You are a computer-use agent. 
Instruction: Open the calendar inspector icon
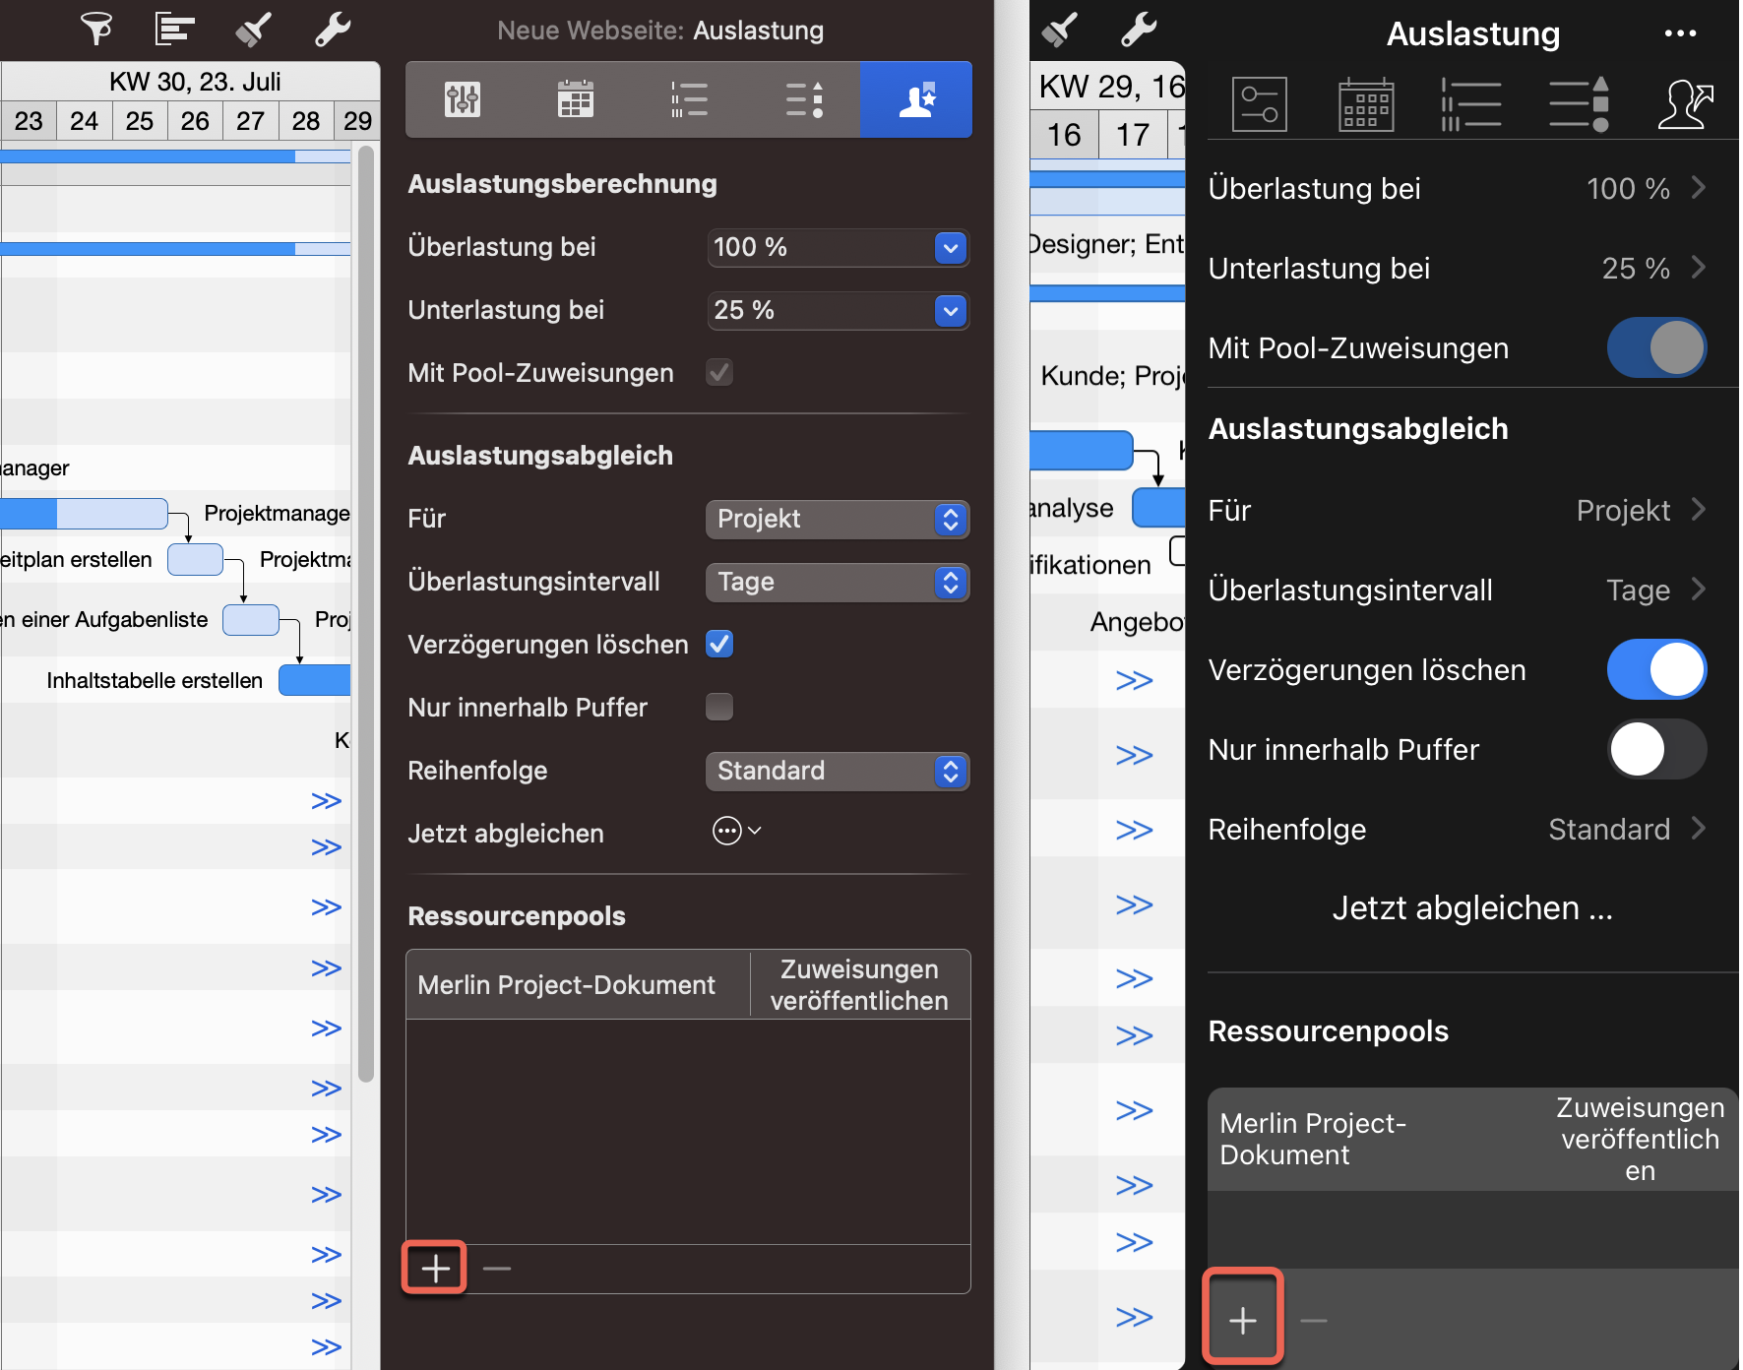pyautogui.click(x=575, y=98)
